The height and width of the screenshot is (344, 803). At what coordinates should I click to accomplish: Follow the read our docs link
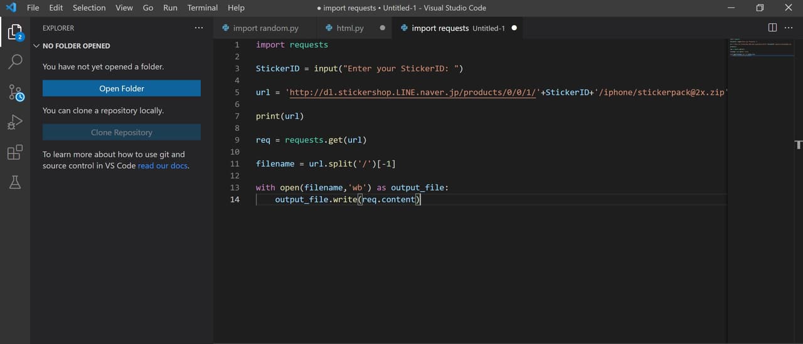click(163, 166)
